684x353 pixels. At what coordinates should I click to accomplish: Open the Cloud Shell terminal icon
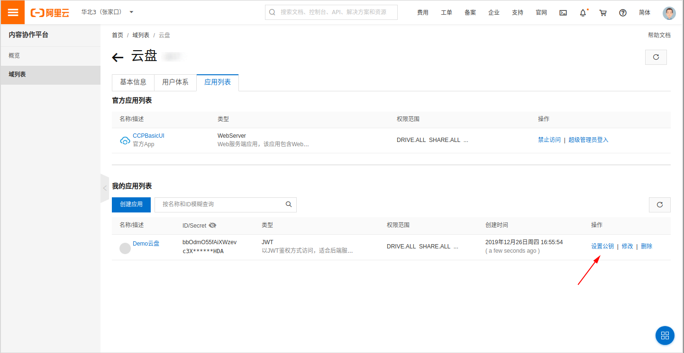(563, 13)
